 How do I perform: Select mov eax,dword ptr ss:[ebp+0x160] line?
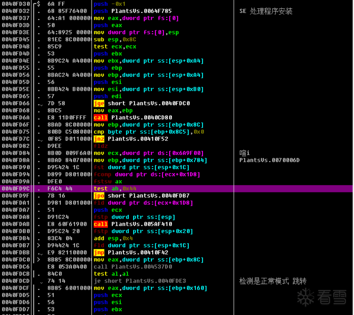click(151, 288)
